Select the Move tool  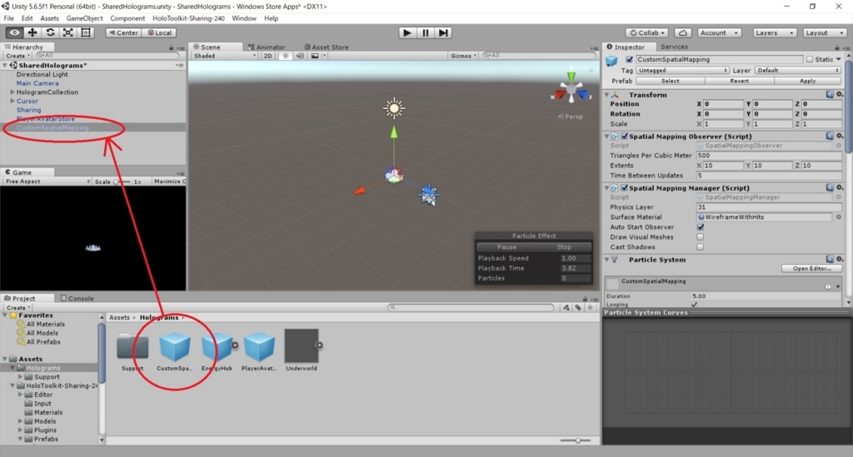click(32, 32)
